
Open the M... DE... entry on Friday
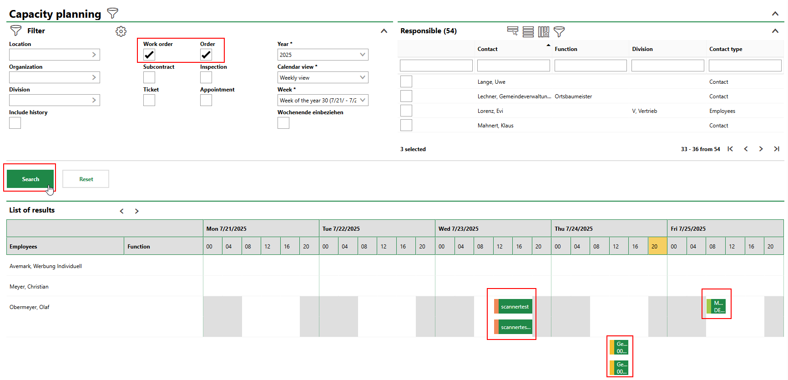716,306
